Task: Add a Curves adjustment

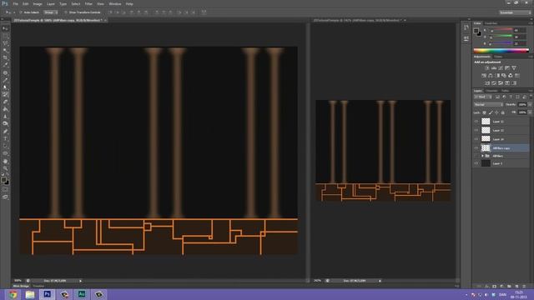Action: (x=501, y=68)
